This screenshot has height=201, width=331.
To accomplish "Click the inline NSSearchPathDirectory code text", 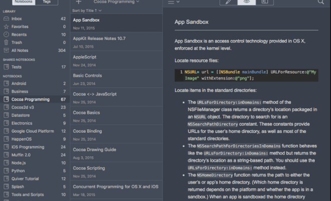I will pyautogui.click(x=213, y=124).
